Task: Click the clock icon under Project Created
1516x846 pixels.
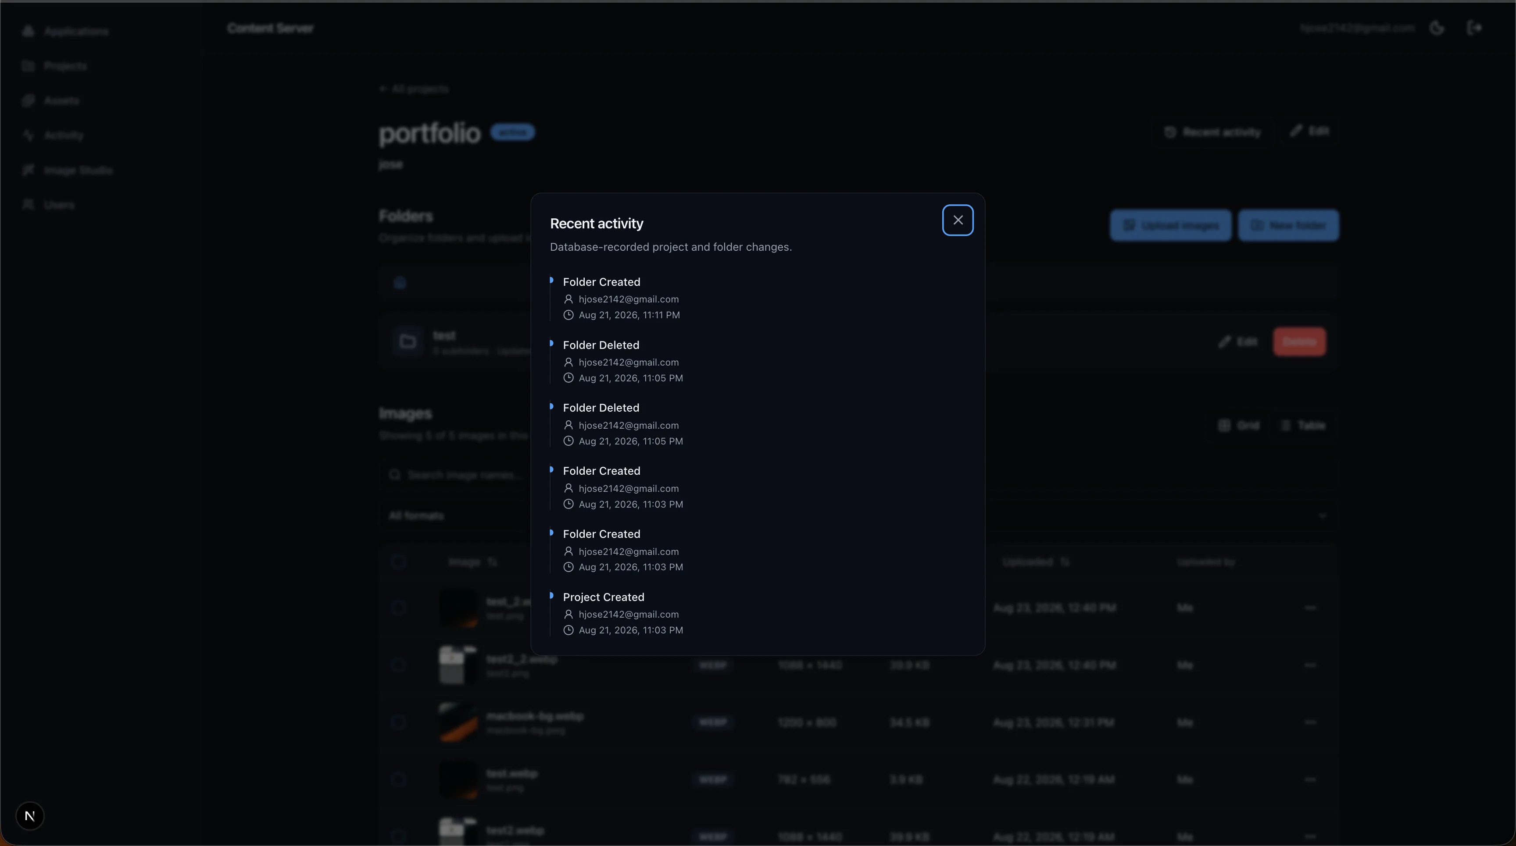Action: [568, 629]
